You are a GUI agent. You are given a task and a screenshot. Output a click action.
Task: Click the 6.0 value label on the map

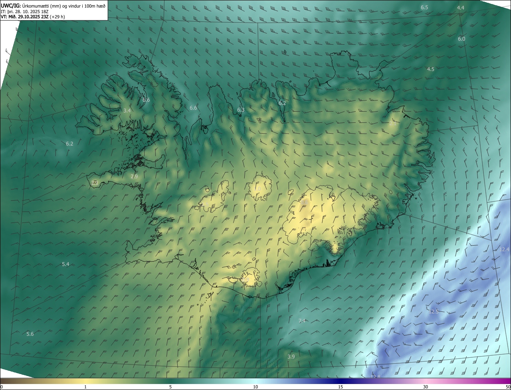(461, 39)
